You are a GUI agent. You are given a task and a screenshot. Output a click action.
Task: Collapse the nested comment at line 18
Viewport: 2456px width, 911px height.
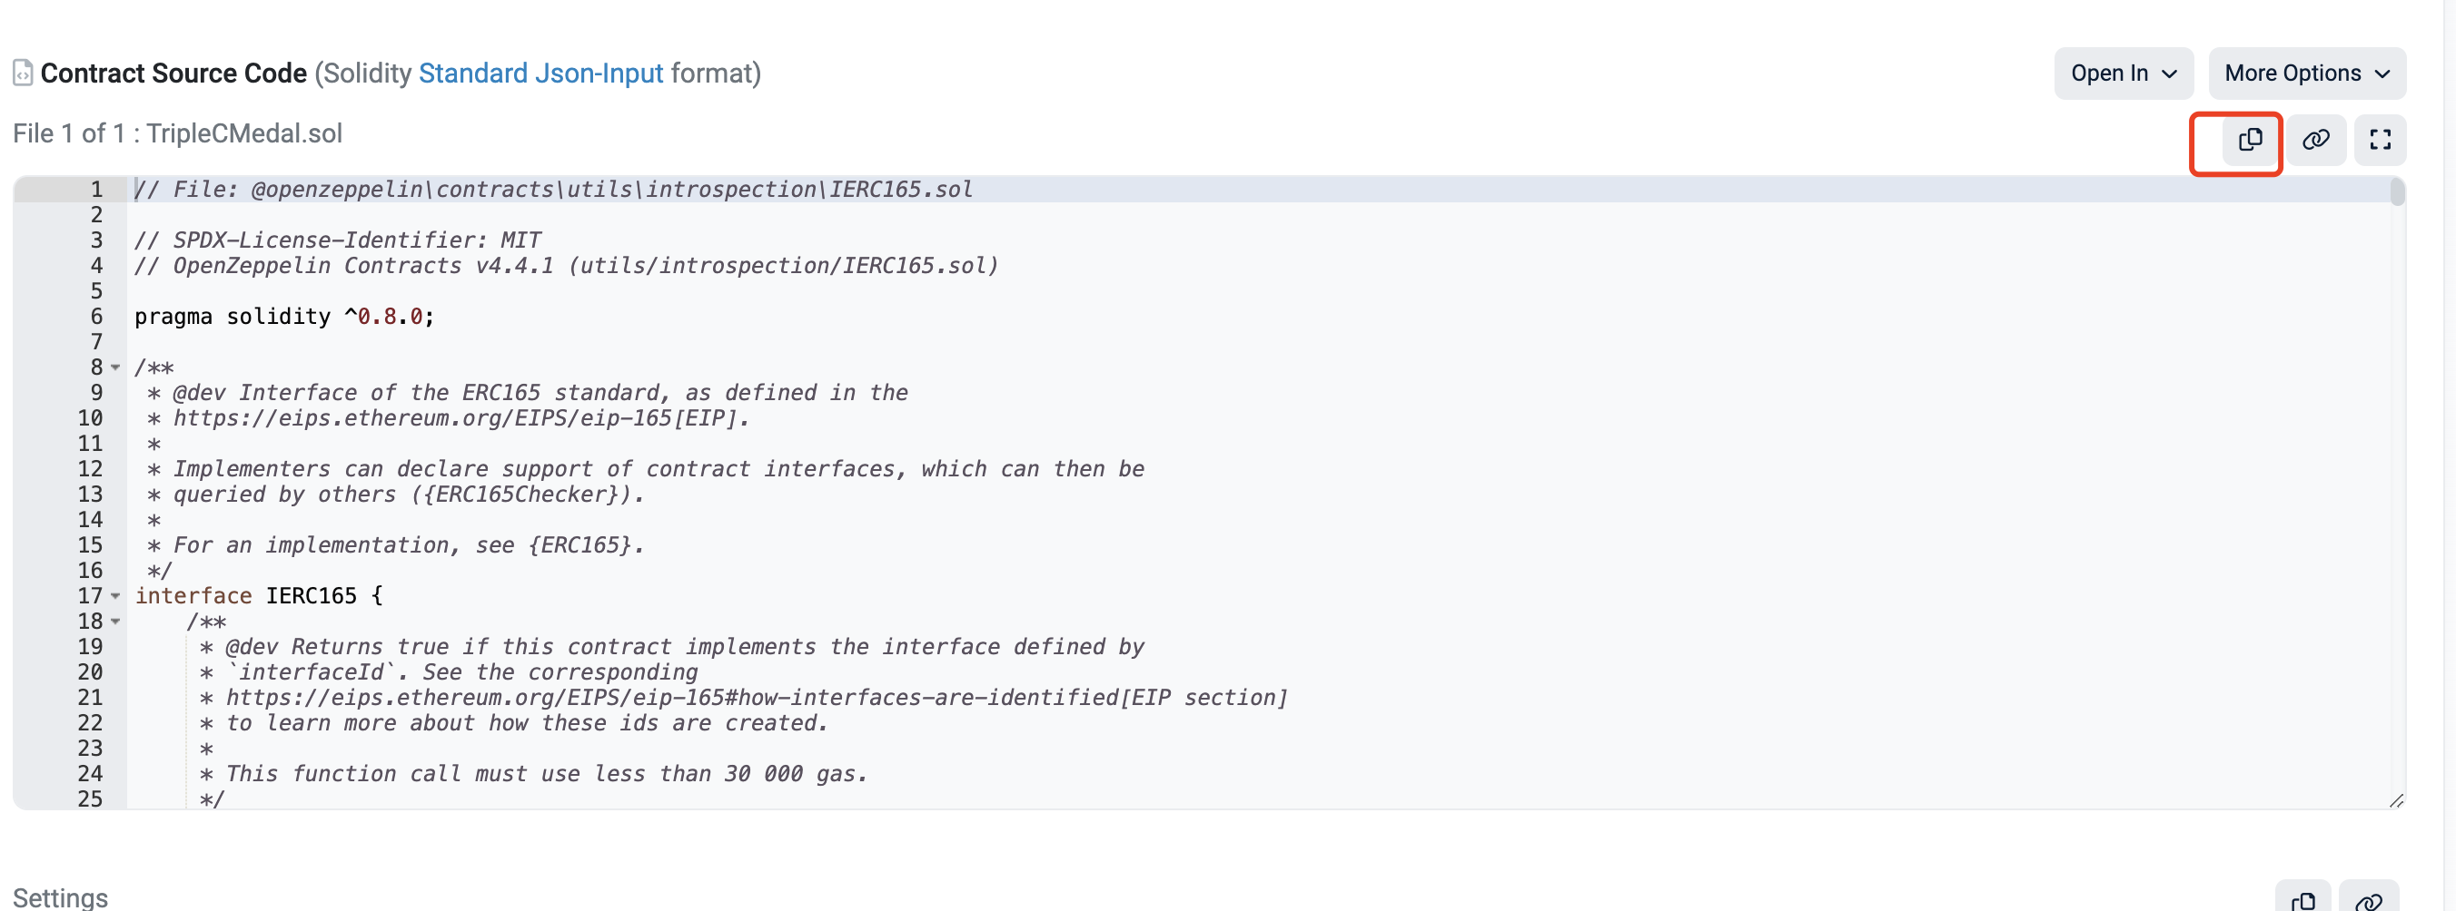(x=115, y=622)
